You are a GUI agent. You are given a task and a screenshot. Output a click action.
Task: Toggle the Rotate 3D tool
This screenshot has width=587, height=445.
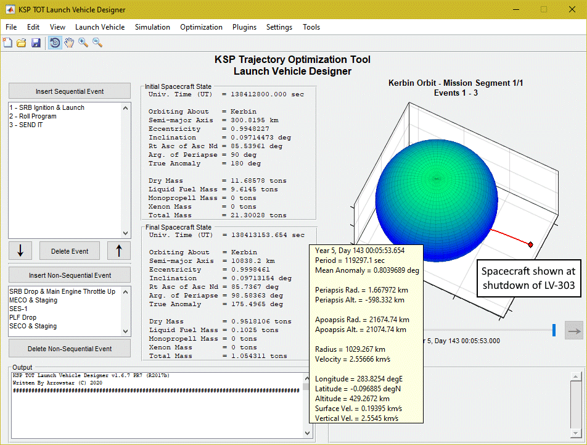(55, 43)
